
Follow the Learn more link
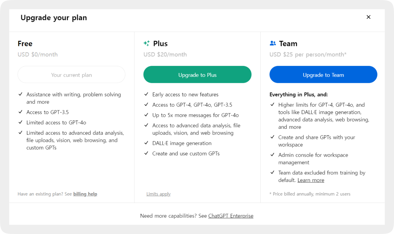311,180
